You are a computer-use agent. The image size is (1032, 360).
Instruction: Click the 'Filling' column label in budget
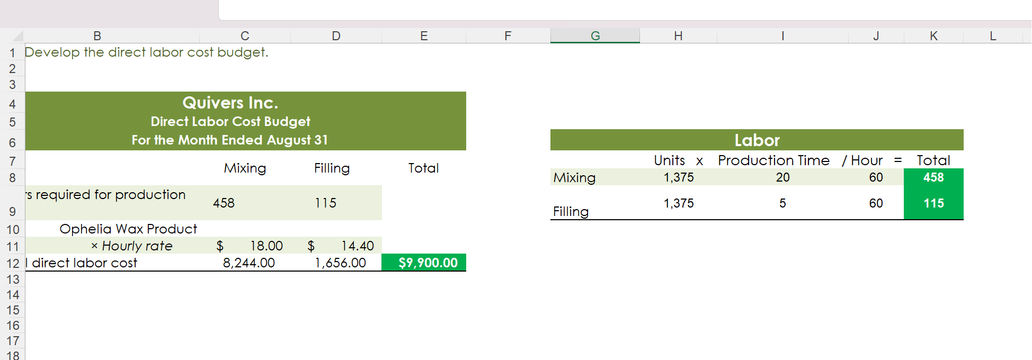tap(332, 168)
